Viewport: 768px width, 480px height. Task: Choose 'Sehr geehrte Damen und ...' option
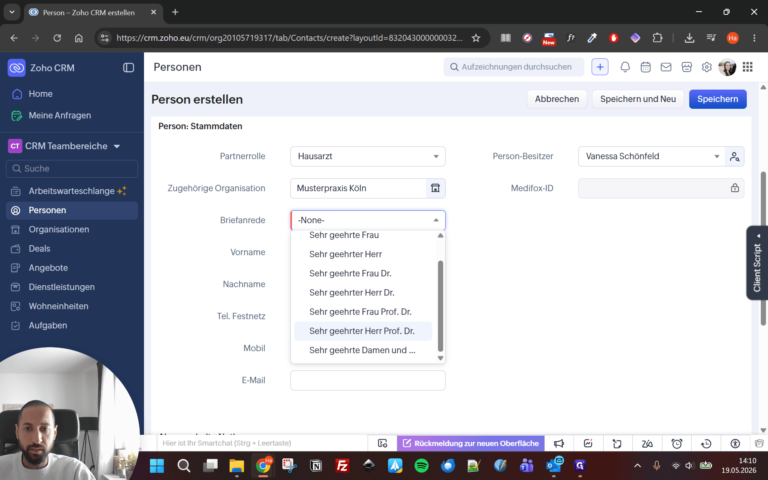[x=363, y=350]
